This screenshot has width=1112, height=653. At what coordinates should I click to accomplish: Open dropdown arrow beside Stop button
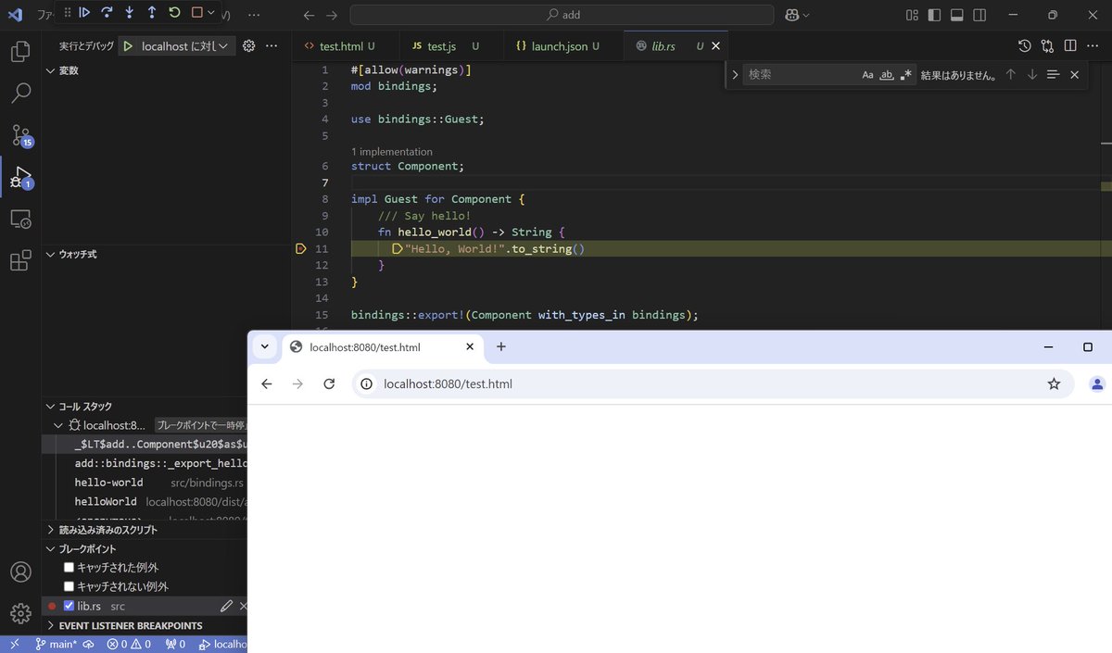coord(211,13)
